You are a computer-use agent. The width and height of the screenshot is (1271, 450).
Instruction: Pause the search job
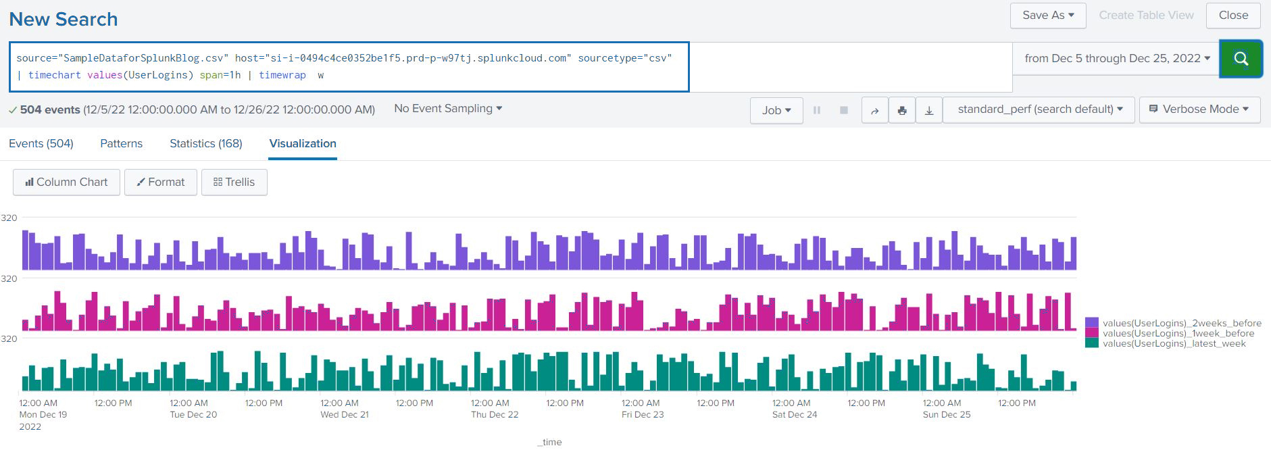[x=817, y=110]
